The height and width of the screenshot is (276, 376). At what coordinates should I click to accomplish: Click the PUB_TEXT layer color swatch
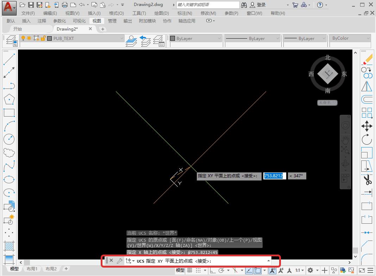pyautogui.click(x=50, y=38)
